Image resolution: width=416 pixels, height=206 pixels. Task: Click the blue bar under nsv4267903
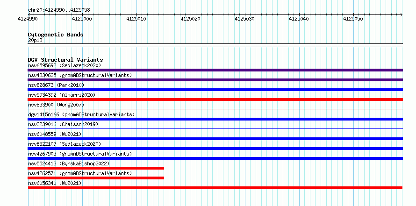click(x=215, y=158)
